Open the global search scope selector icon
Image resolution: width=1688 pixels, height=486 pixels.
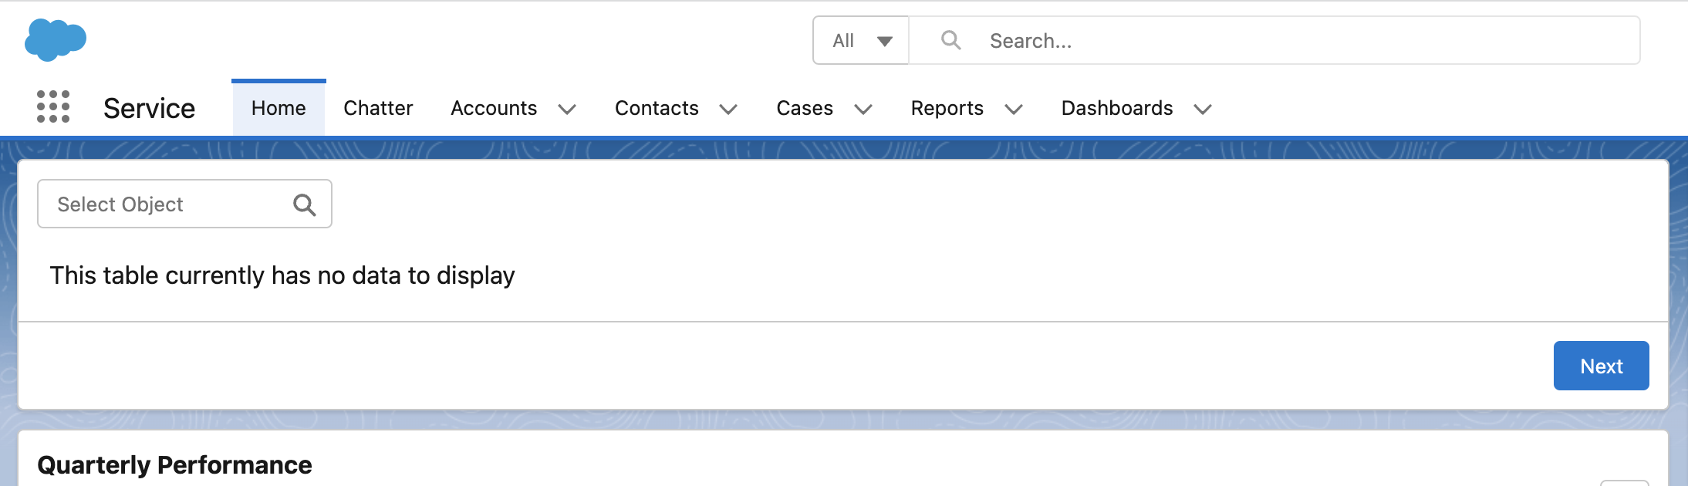coord(886,40)
